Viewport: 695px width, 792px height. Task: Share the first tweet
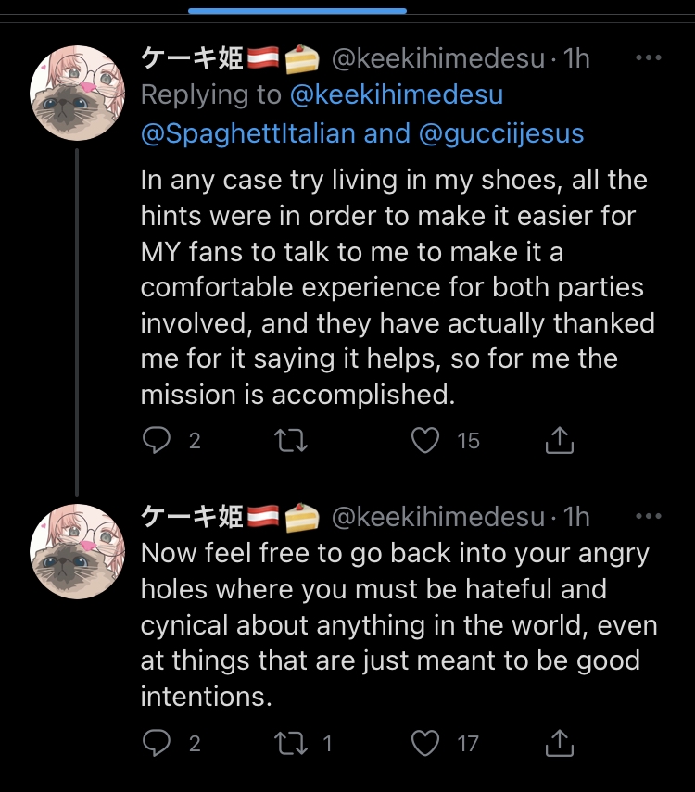tap(559, 441)
